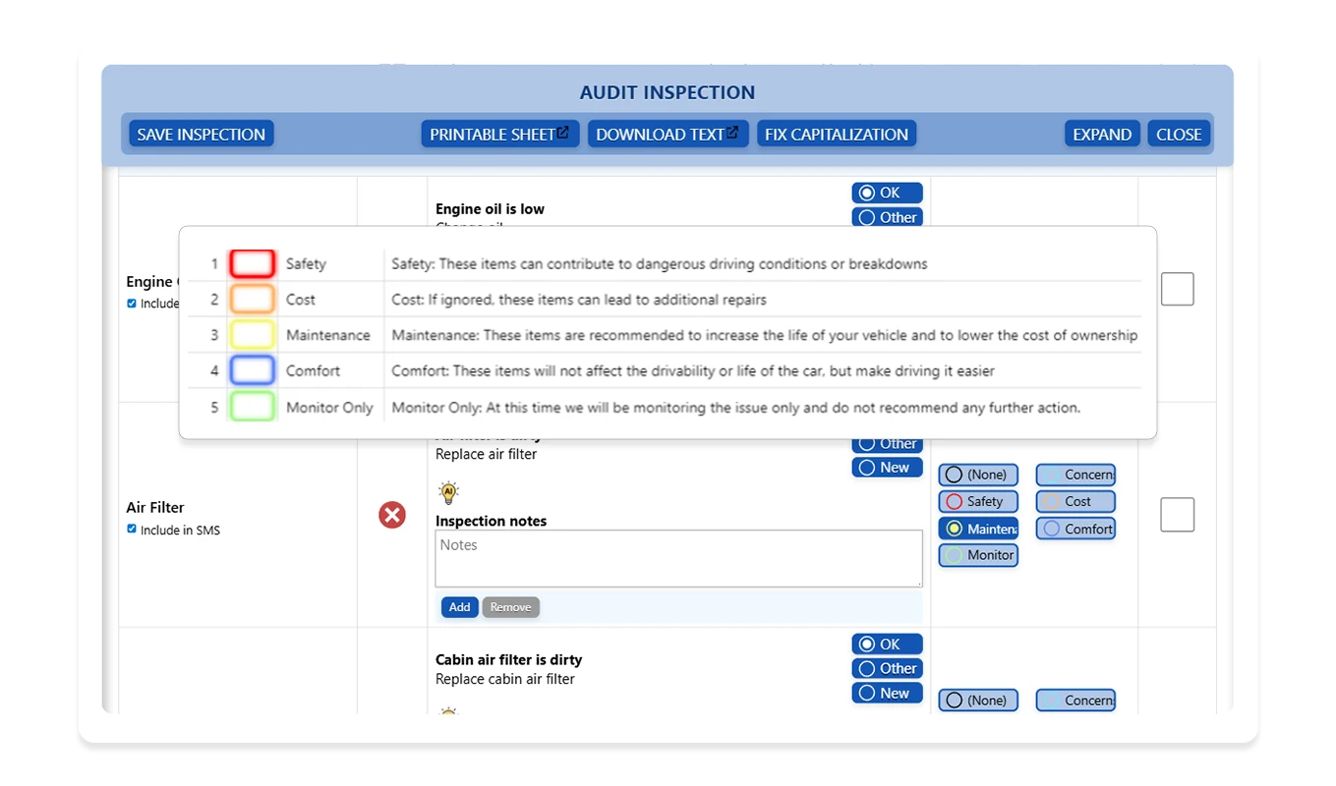Select OK for Cabin air filter is dirty
This screenshot has height=786, width=1336.
(x=886, y=644)
